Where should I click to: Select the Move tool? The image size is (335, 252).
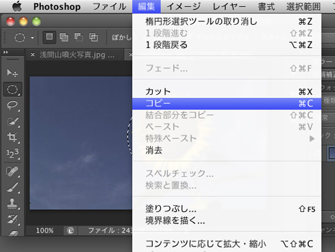coord(12,73)
